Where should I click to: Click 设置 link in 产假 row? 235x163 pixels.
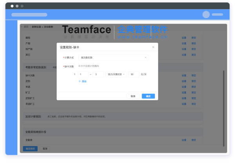pyautogui.click(x=184, y=43)
